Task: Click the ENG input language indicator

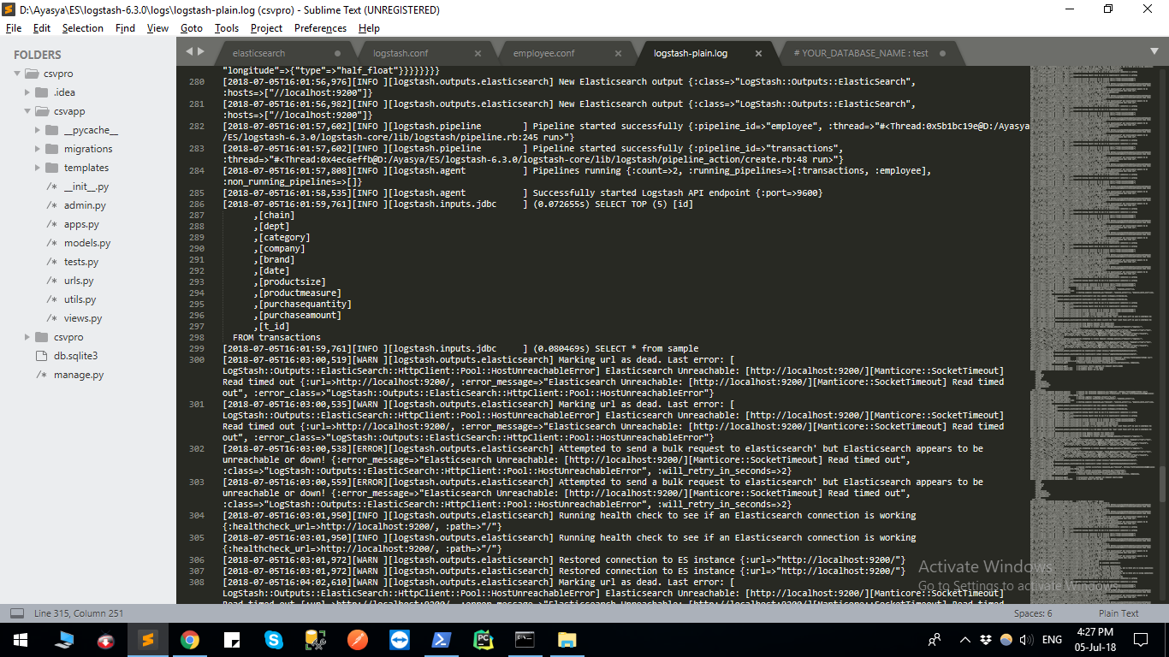Action: [1052, 639]
